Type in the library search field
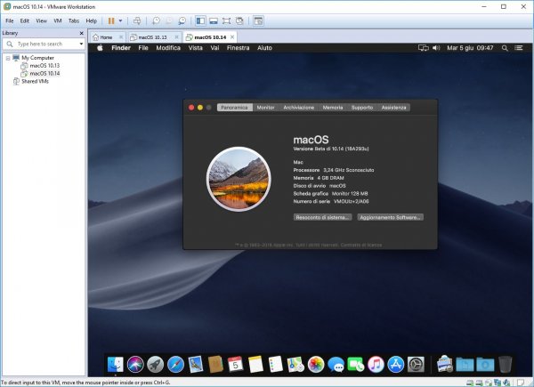The width and height of the screenshot is (534, 387). pyautogui.click(x=38, y=43)
